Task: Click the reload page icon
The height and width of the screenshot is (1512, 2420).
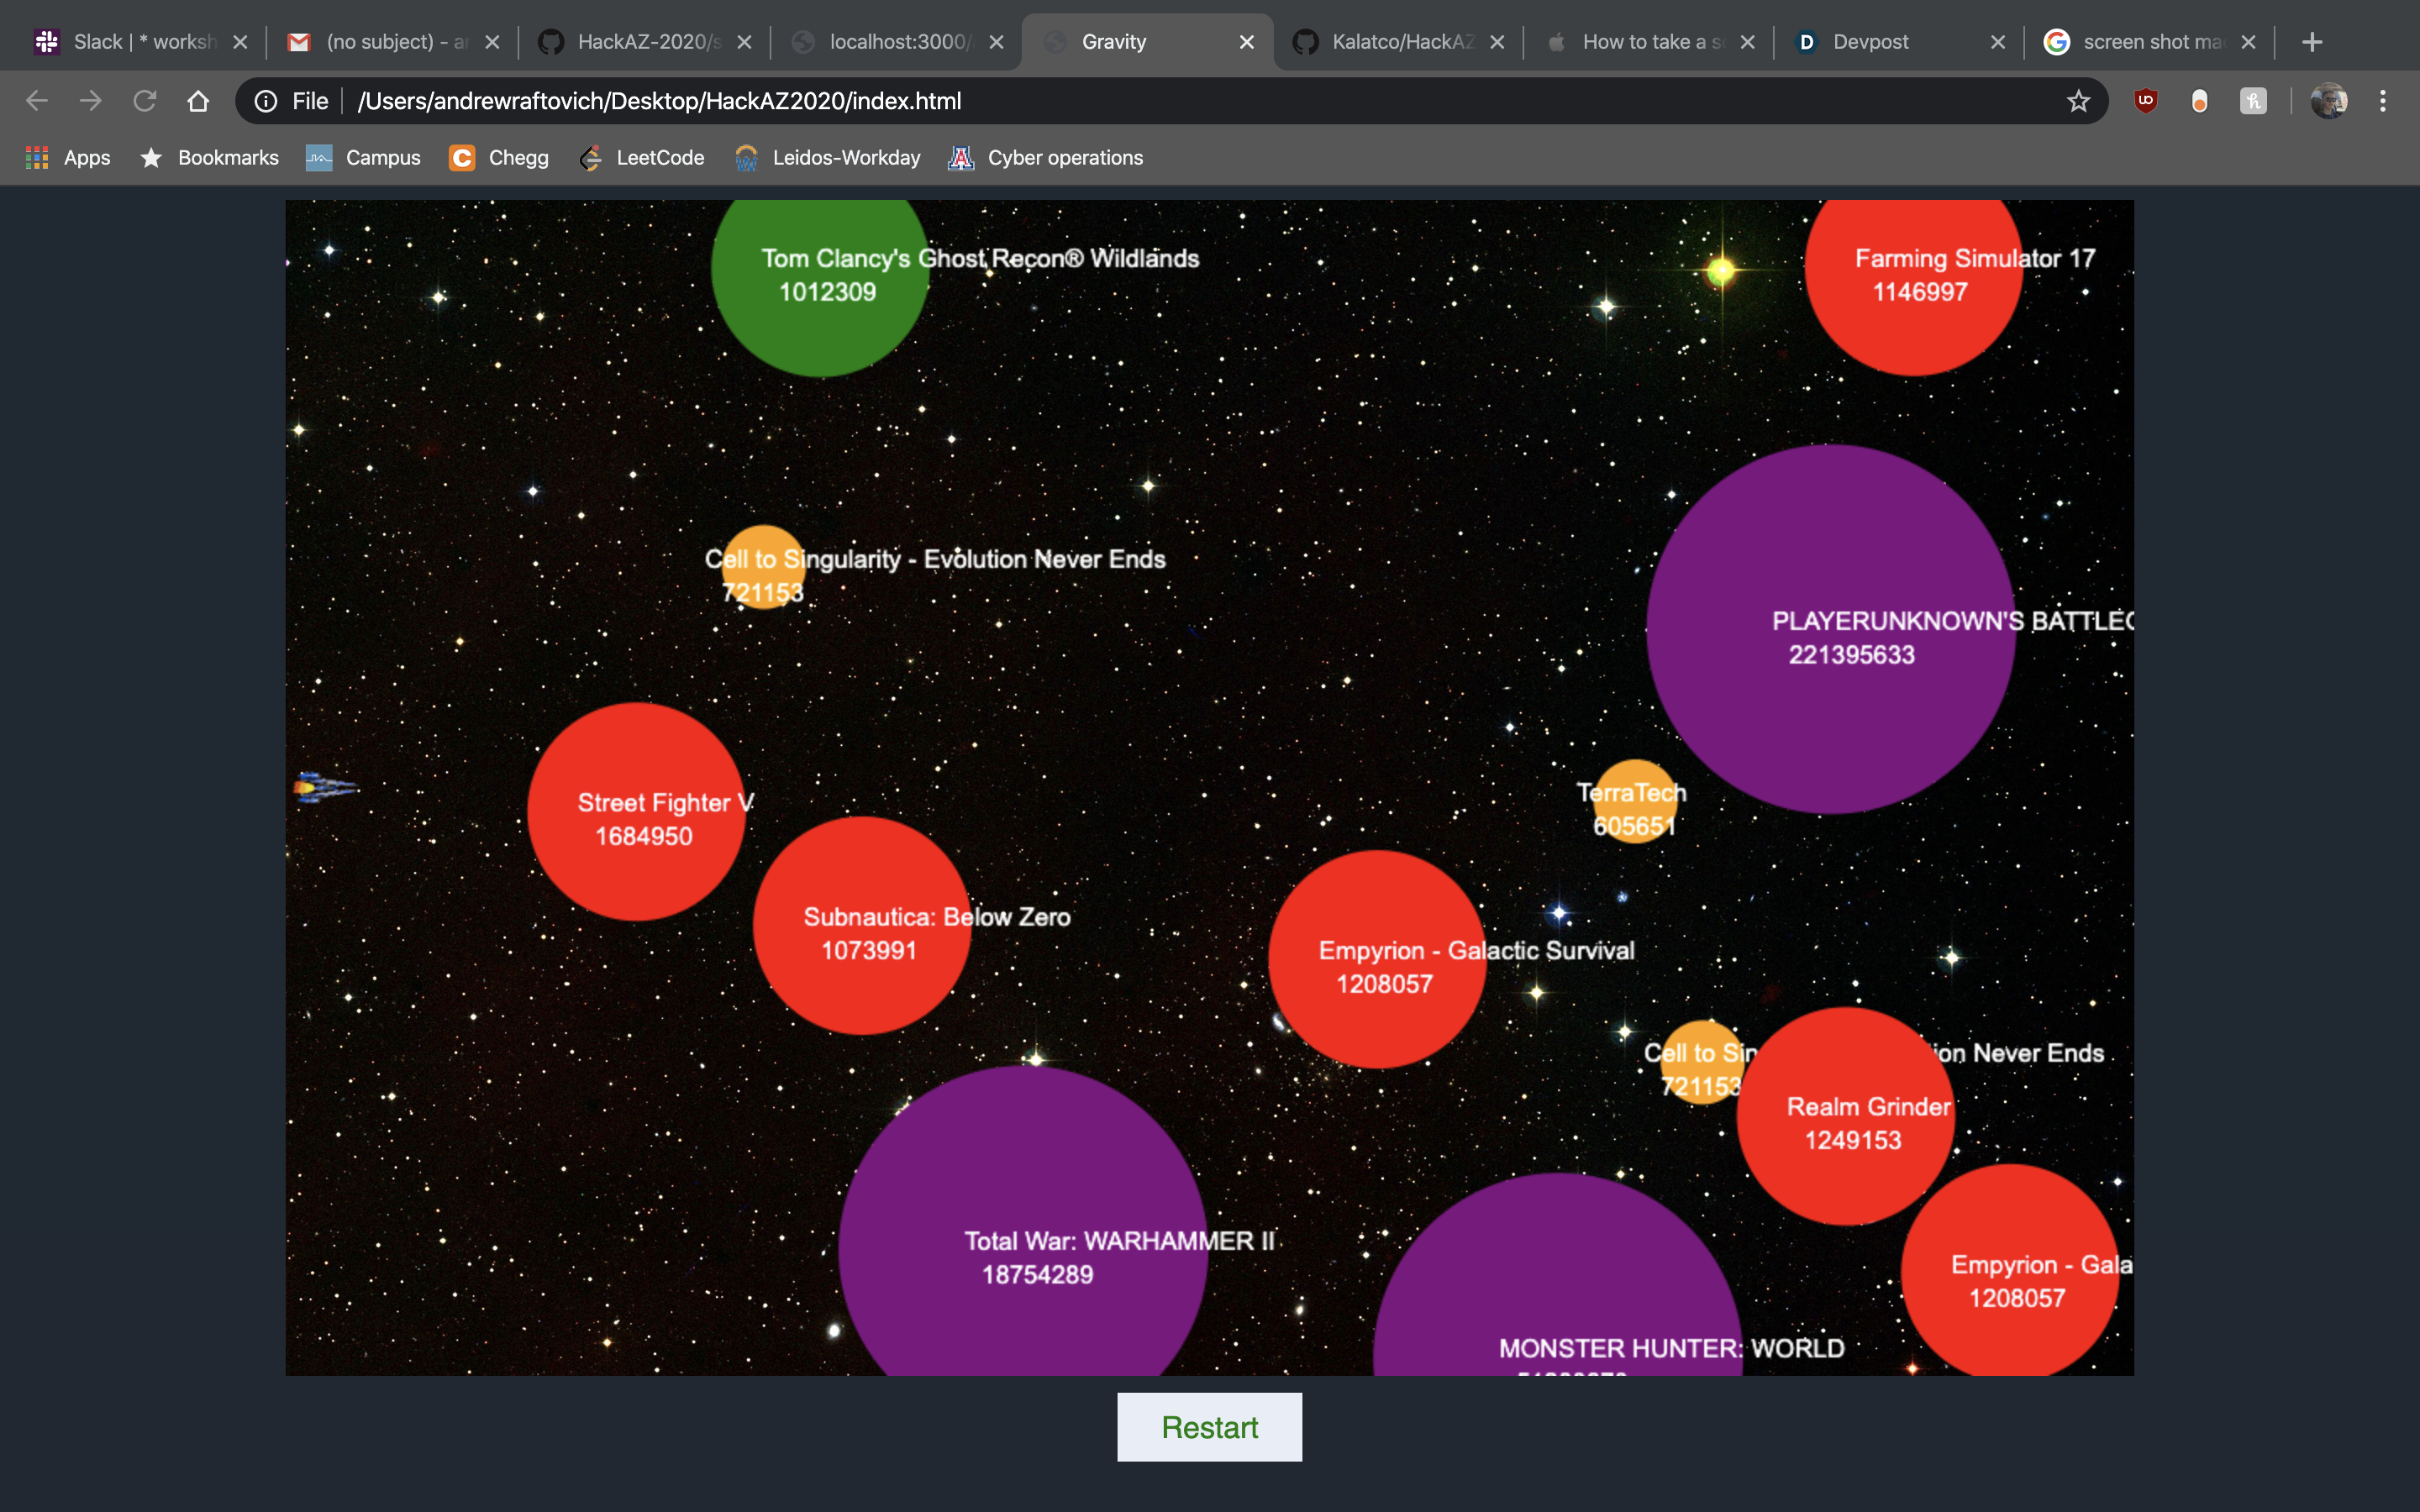Action: 145,101
